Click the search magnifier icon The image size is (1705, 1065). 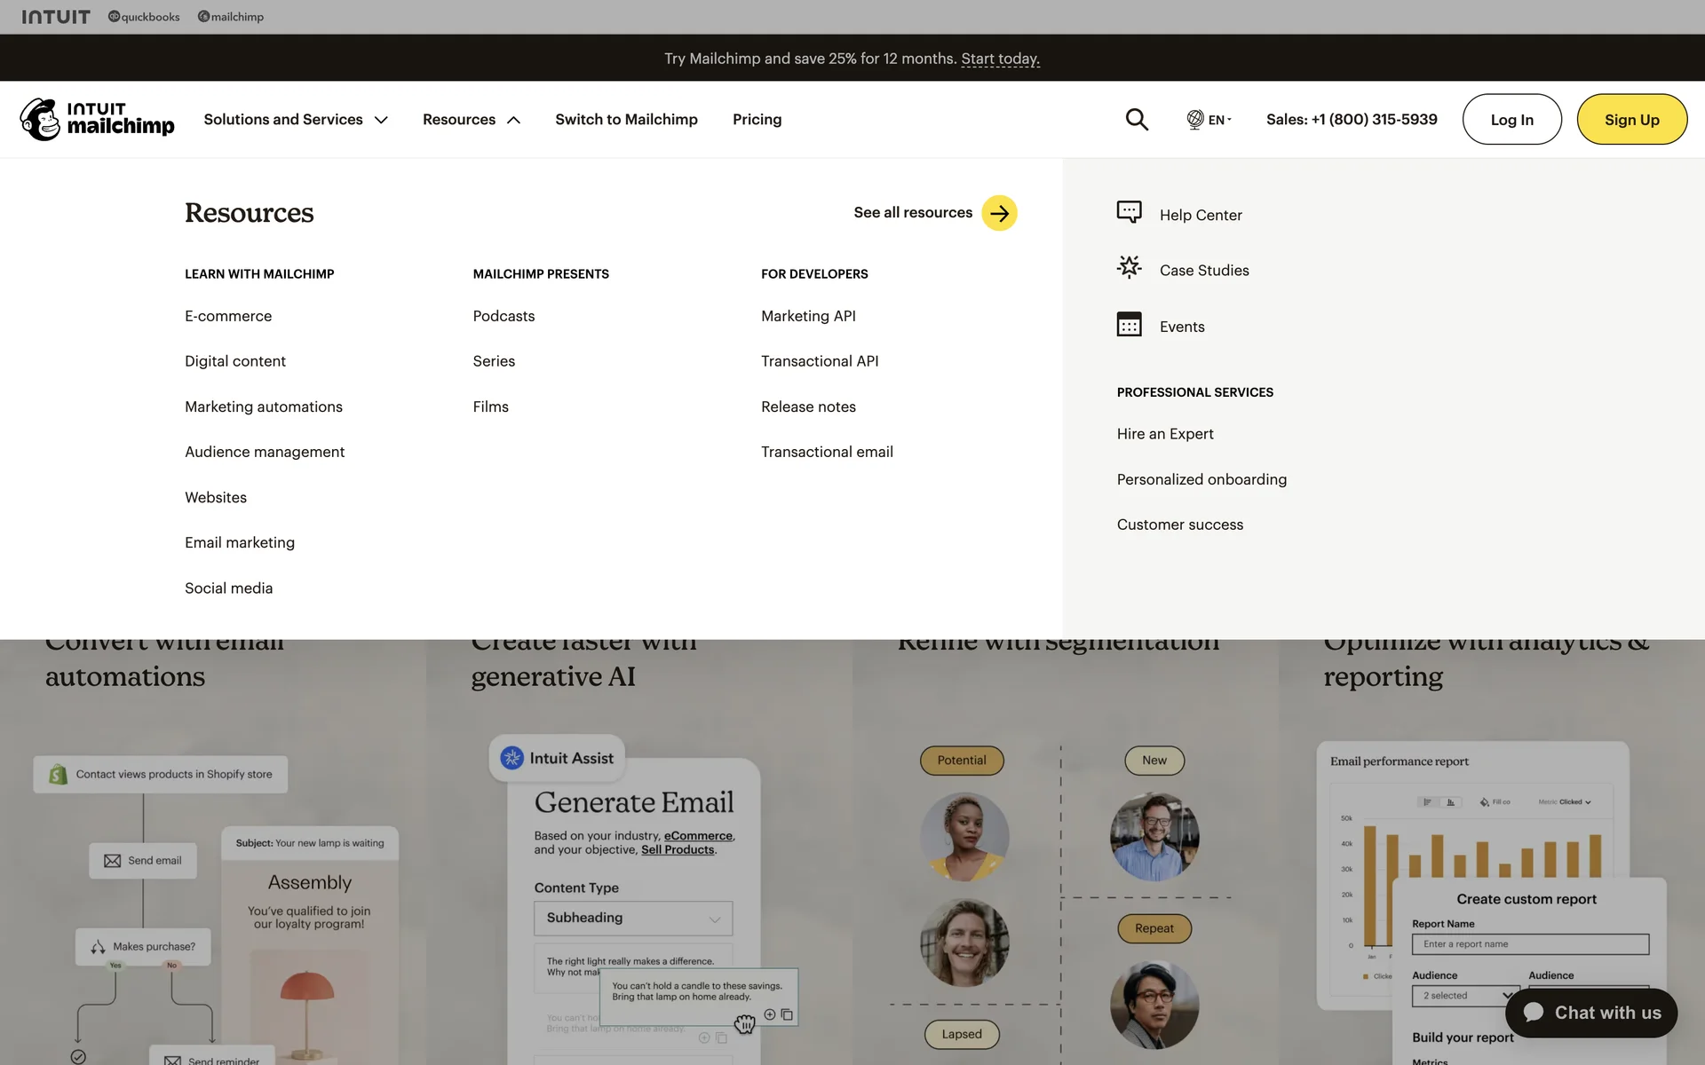pos(1137,119)
